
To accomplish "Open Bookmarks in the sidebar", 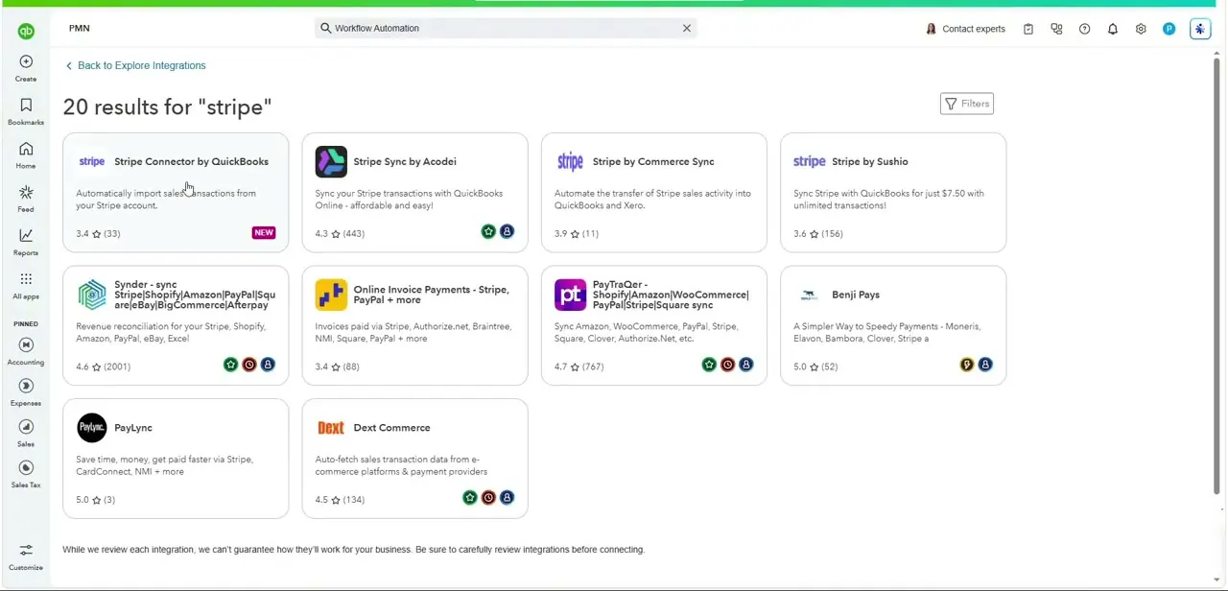I will tap(26, 111).
